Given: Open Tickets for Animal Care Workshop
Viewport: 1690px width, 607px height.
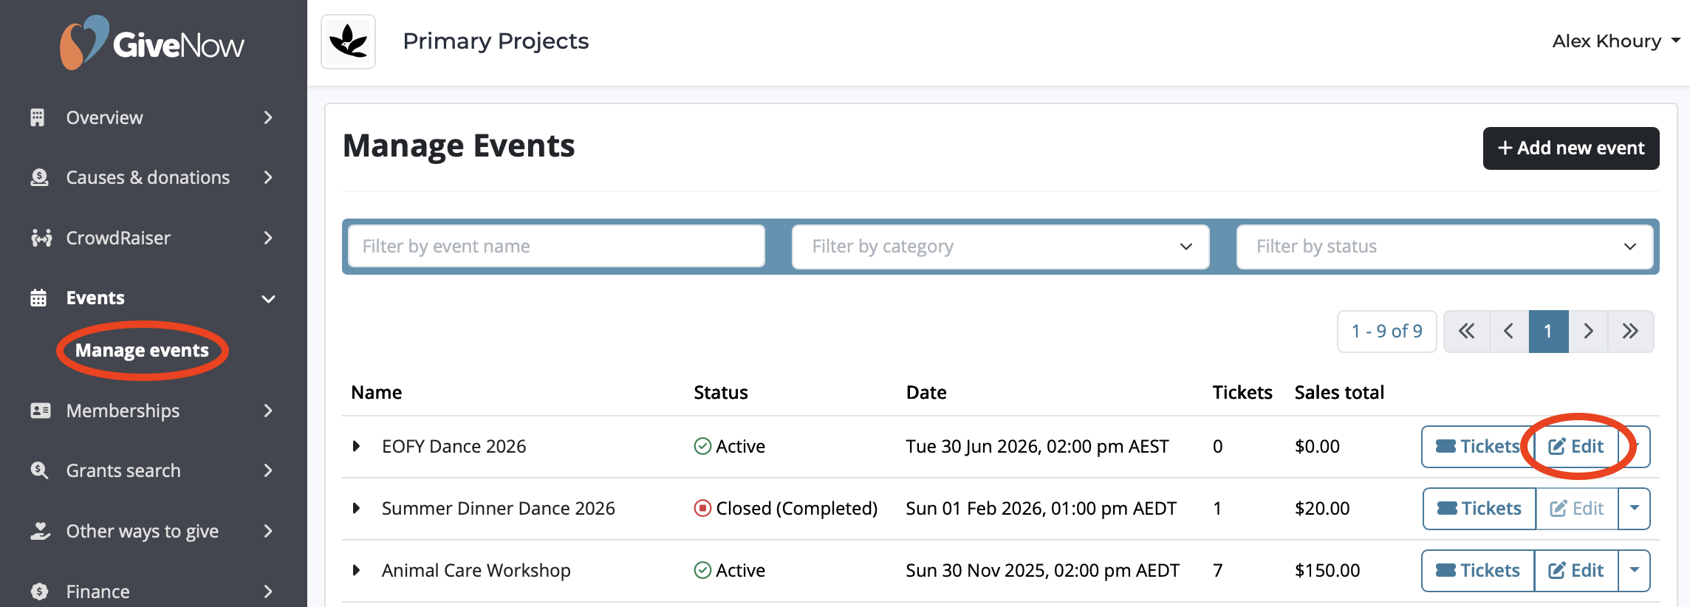Looking at the screenshot, I should click(1478, 570).
